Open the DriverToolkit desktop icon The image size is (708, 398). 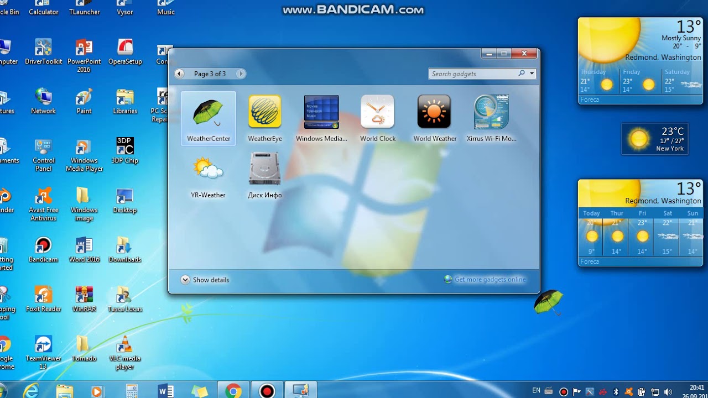[x=44, y=52]
